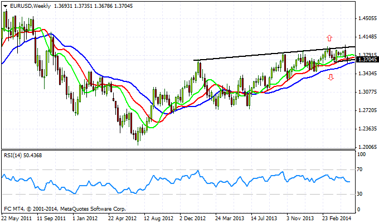
Task: Click the red up arrow above trendline
Action: [x=329, y=38]
